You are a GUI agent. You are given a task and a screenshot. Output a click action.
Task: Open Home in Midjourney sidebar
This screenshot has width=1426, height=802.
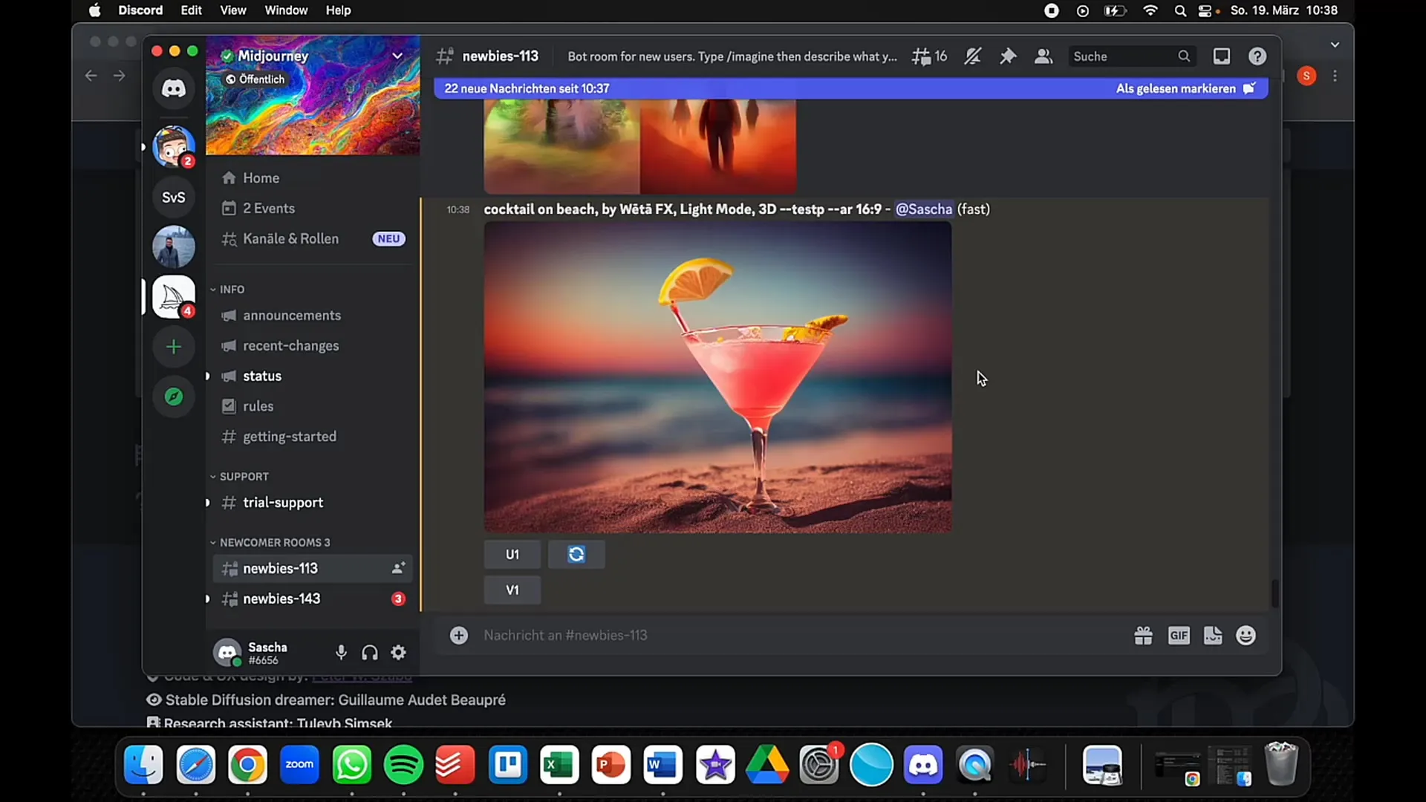click(x=313, y=178)
